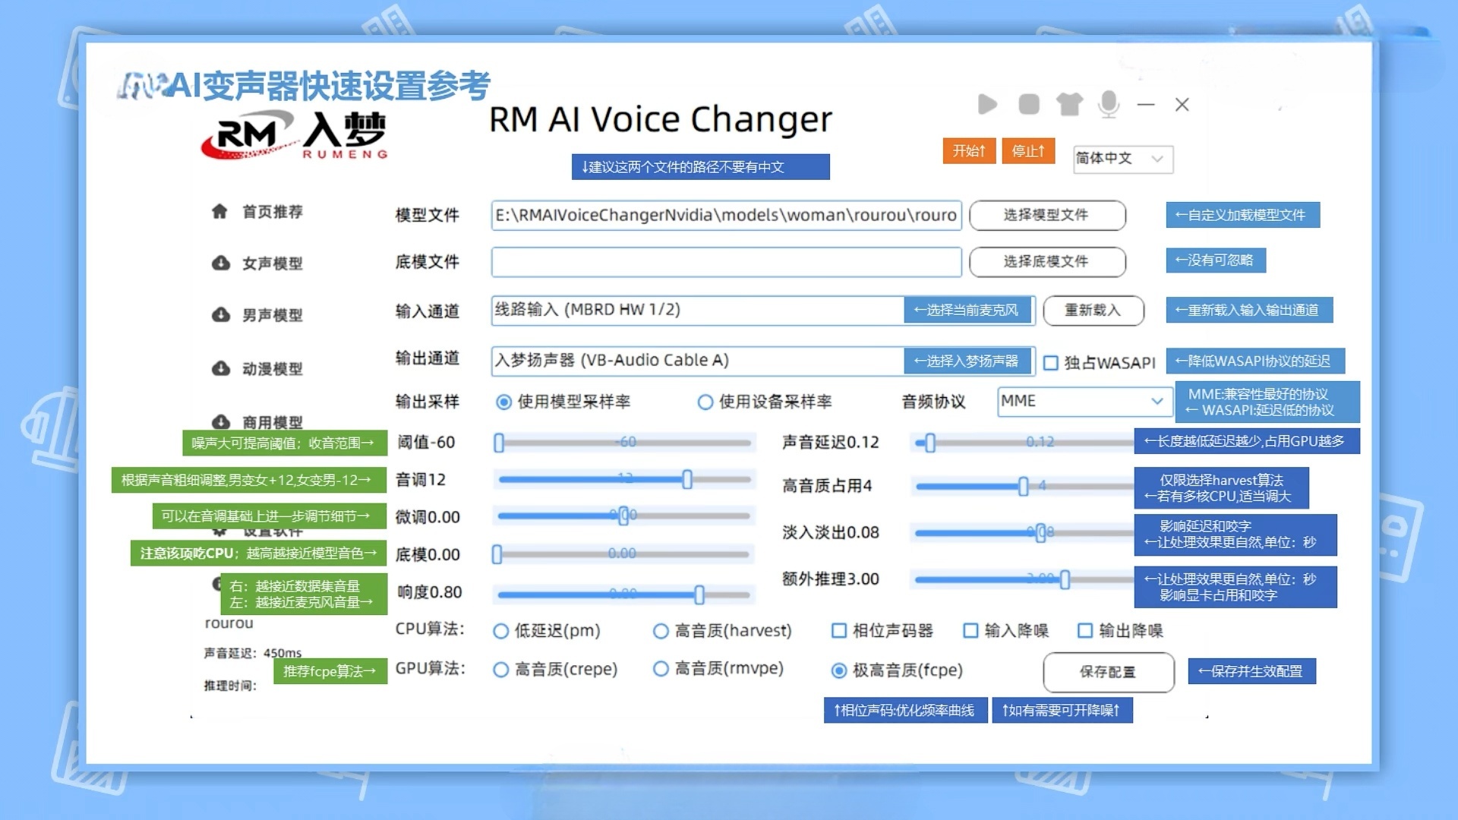Click the download icon beside 商用模型
The width and height of the screenshot is (1458, 820).
(x=220, y=421)
